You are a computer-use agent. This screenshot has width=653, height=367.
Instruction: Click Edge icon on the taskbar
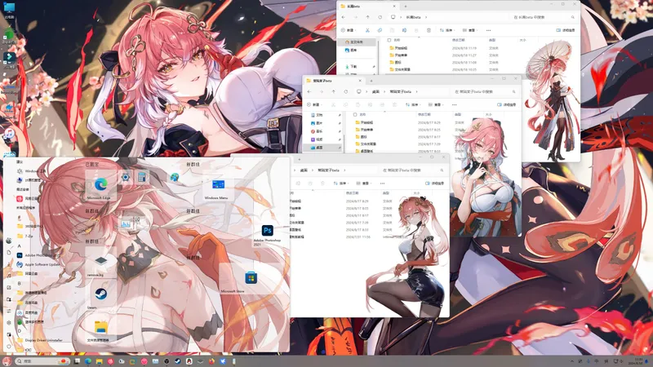point(88,361)
